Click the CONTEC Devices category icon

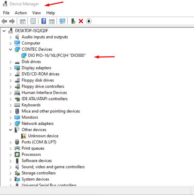click(x=17, y=49)
